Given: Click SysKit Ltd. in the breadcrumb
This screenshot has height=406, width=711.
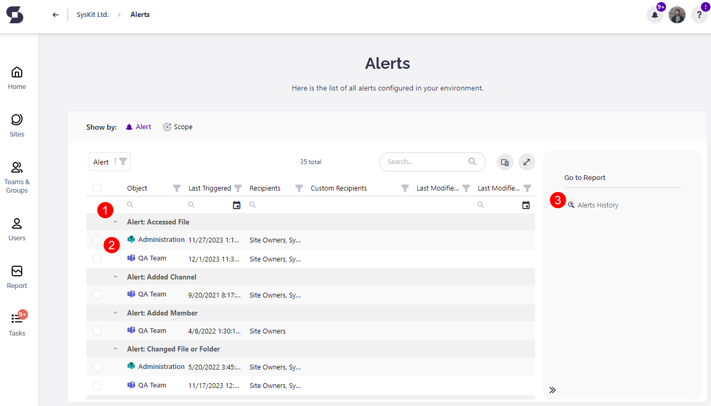Looking at the screenshot, I should [93, 14].
